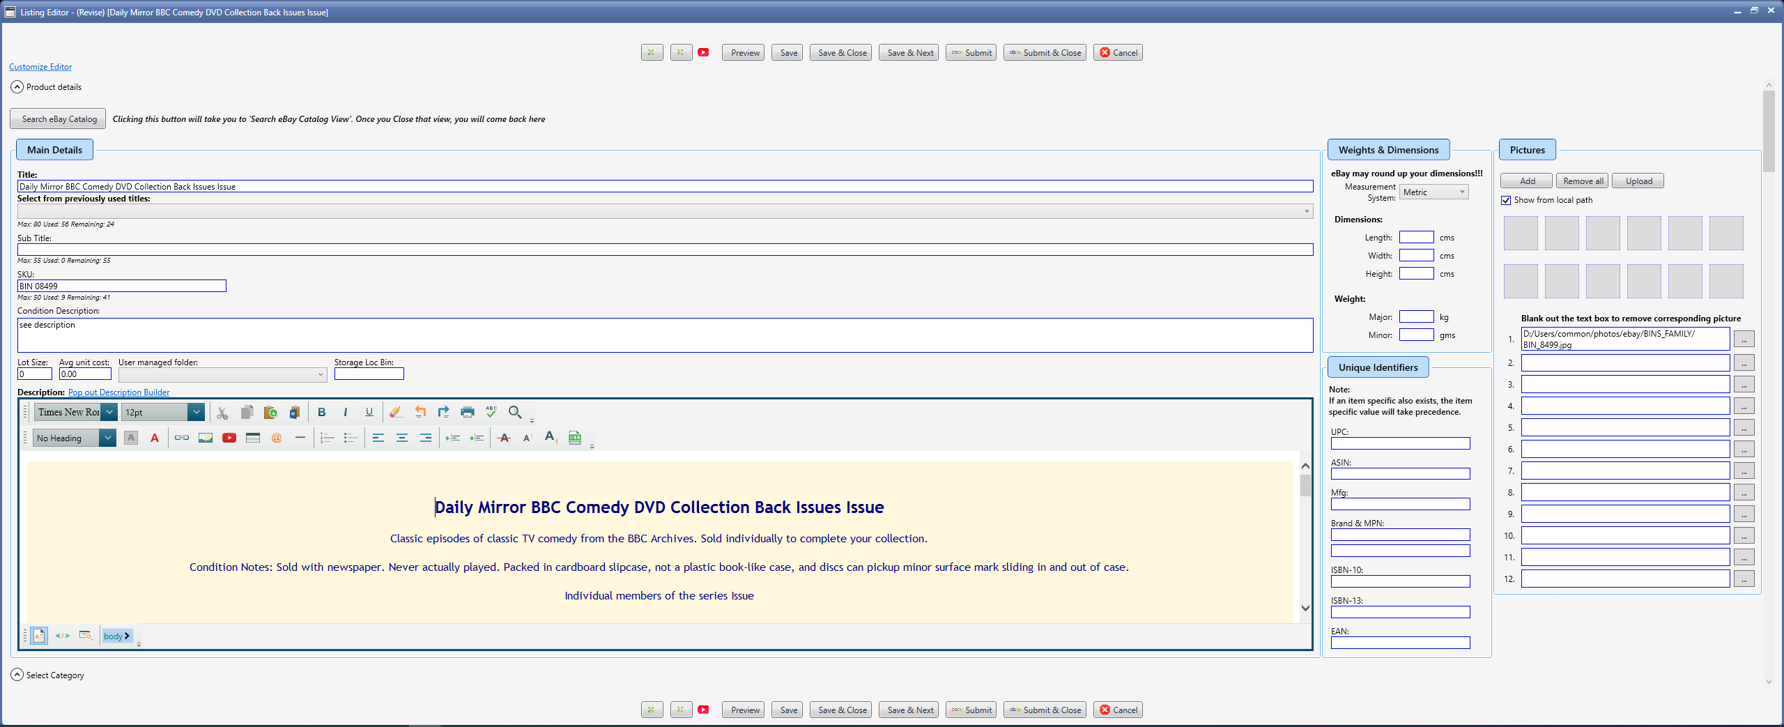Toggle bold formatting in description editor
1784x727 pixels.
[321, 413]
